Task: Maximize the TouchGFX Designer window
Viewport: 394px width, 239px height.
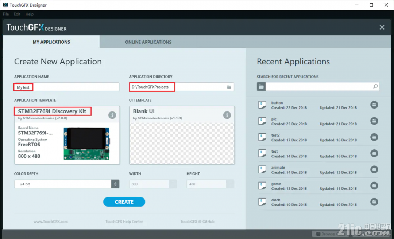Action: (x=371, y=5)
